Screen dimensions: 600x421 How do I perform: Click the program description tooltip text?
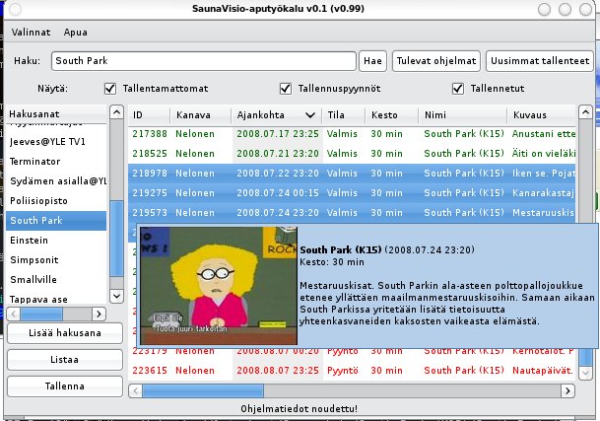tap(447, 304)
